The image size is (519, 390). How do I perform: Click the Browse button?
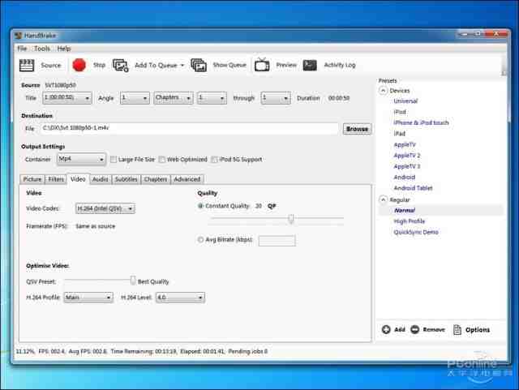pyautogui.click(x=357, y=129)
